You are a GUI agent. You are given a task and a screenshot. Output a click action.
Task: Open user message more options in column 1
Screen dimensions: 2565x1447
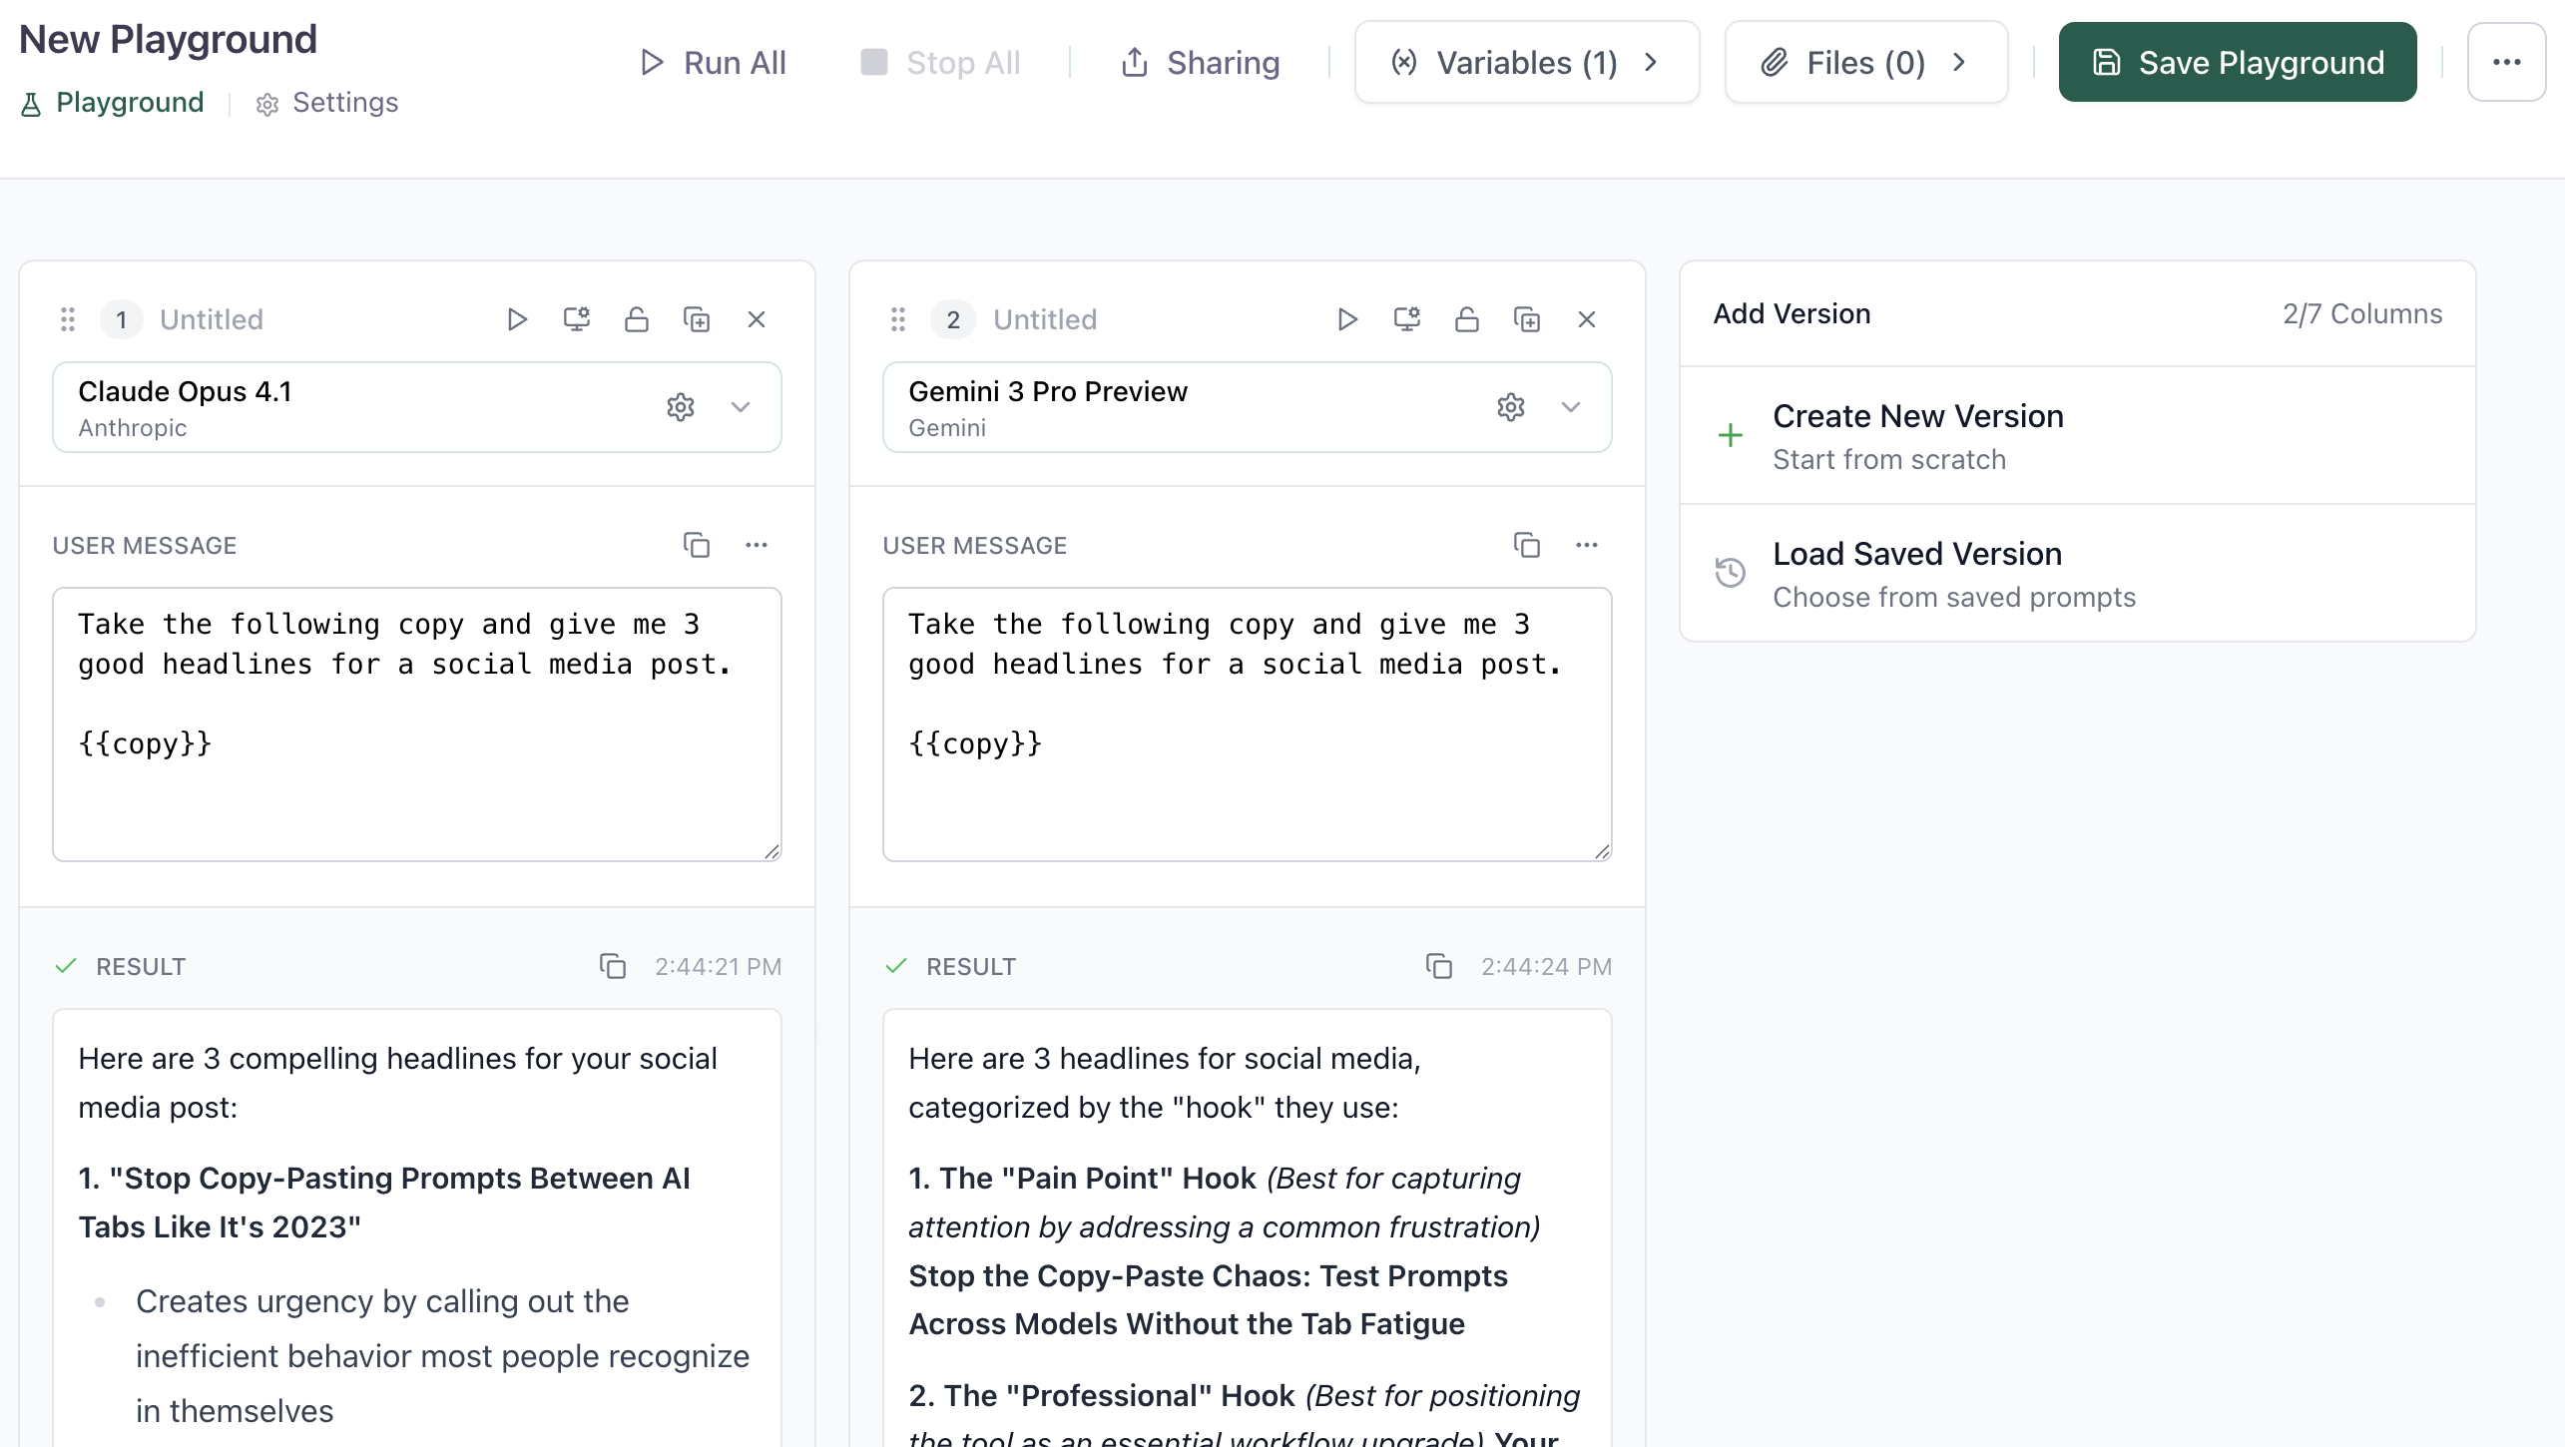pyautogui.click(x=756, y=545)
